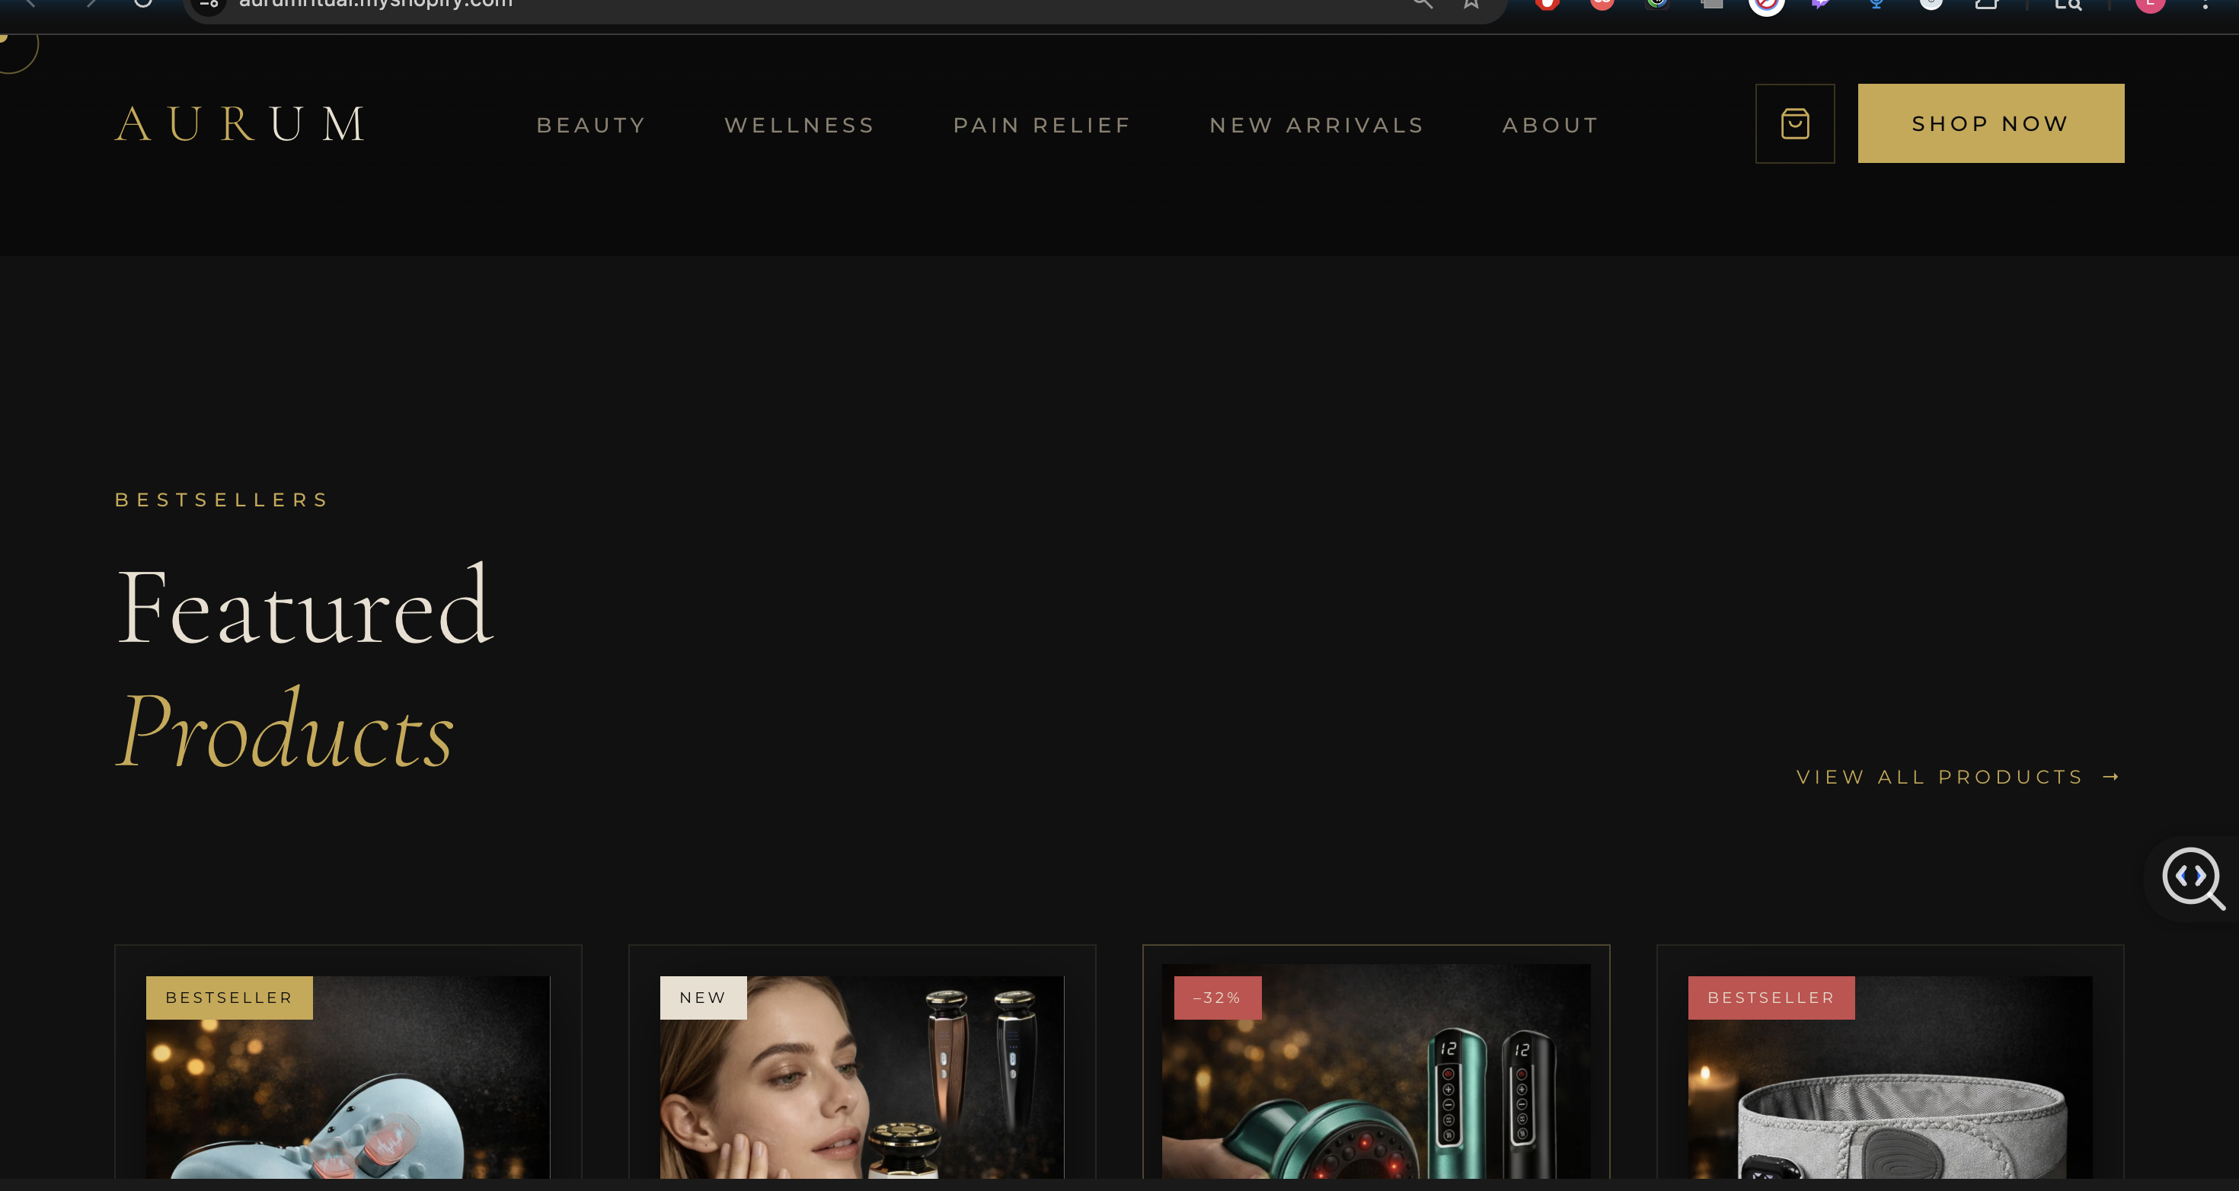Click the blue microphone extension icon
The height and width of the screenshot is (1191, 2239).
tap(1875, 5)
